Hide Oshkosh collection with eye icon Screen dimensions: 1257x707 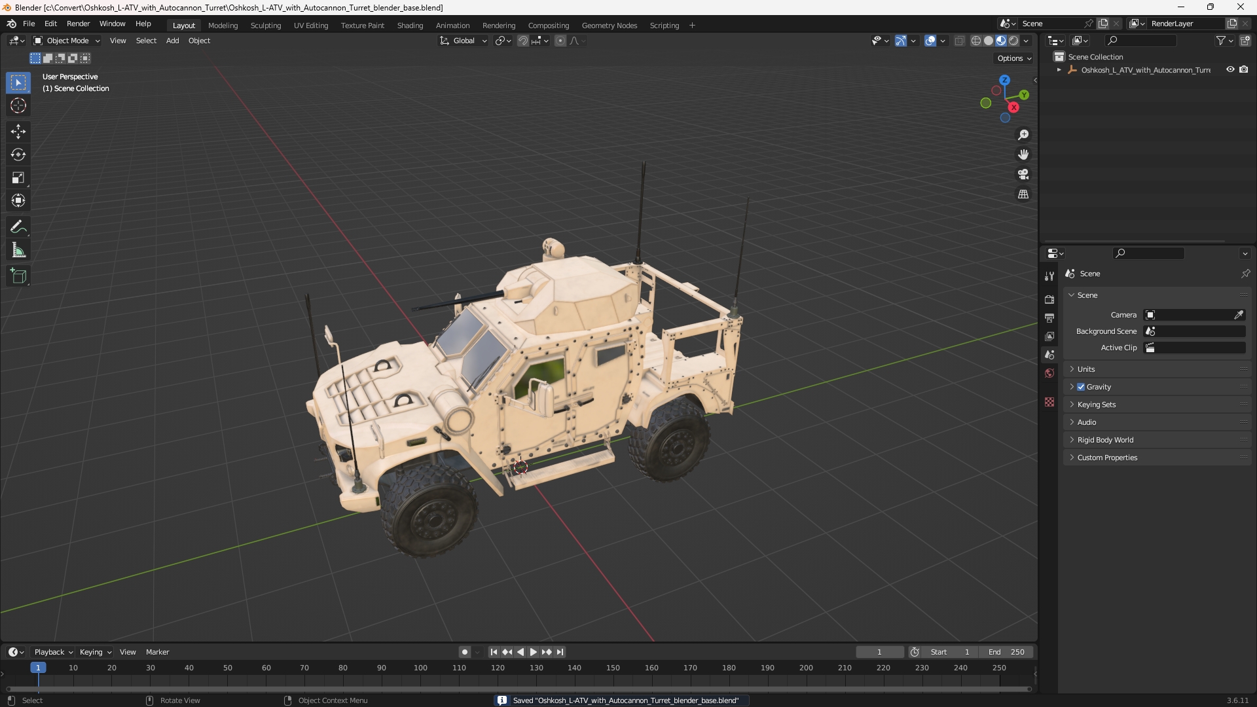(1230, 69)
